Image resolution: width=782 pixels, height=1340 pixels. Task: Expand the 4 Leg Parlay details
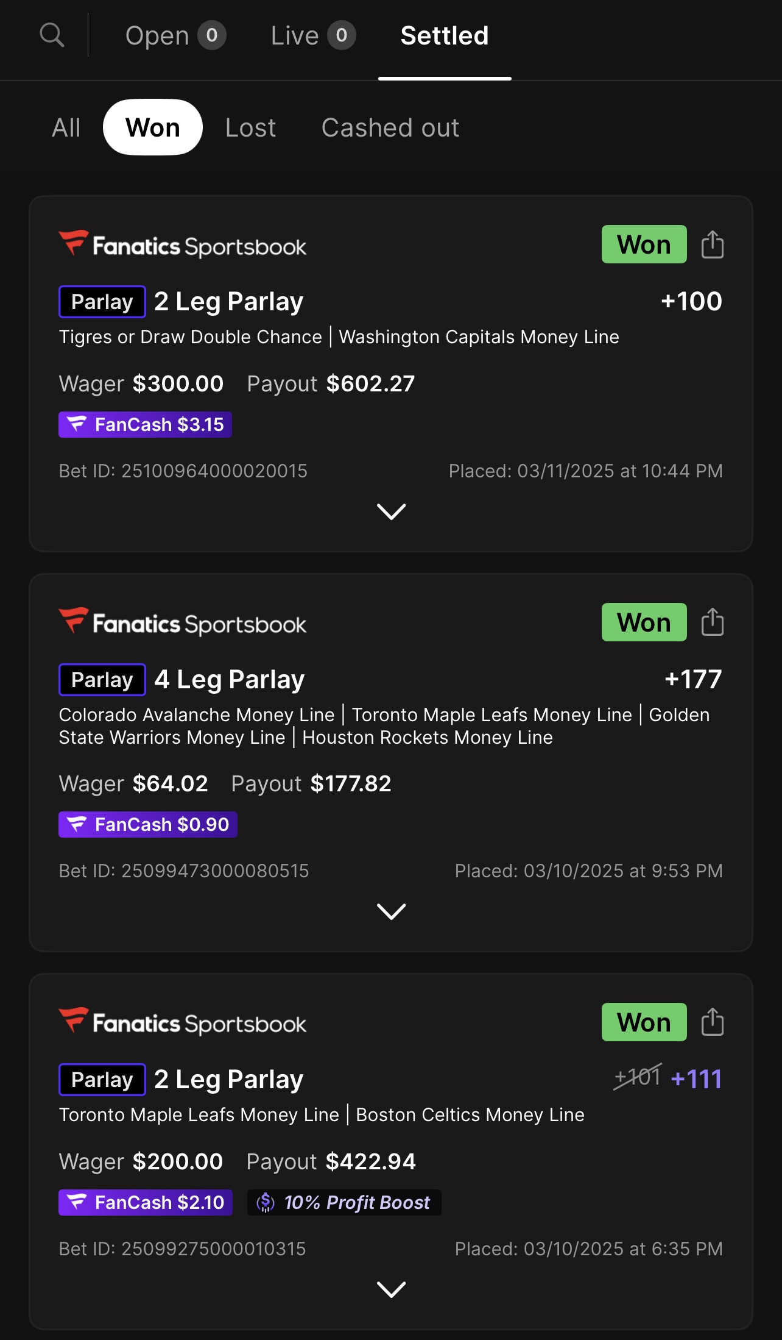point(391,911)
